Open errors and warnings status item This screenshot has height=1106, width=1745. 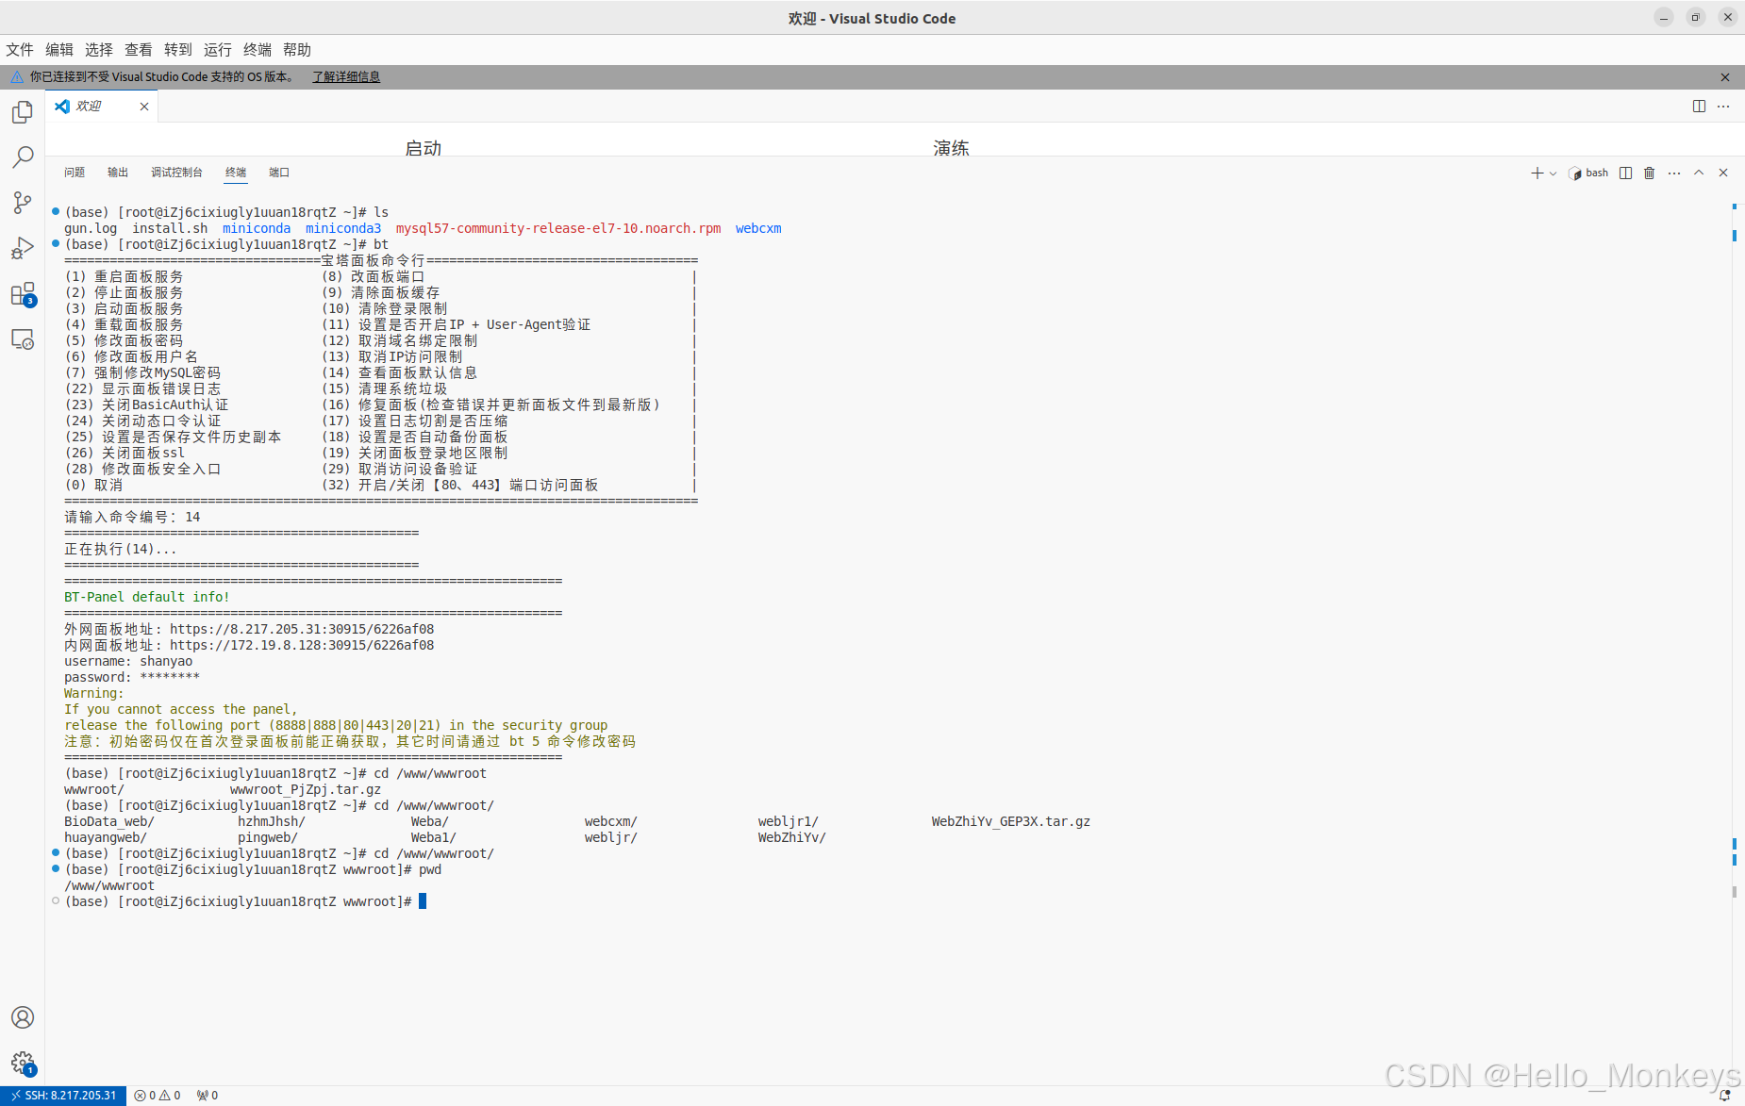158,1096
